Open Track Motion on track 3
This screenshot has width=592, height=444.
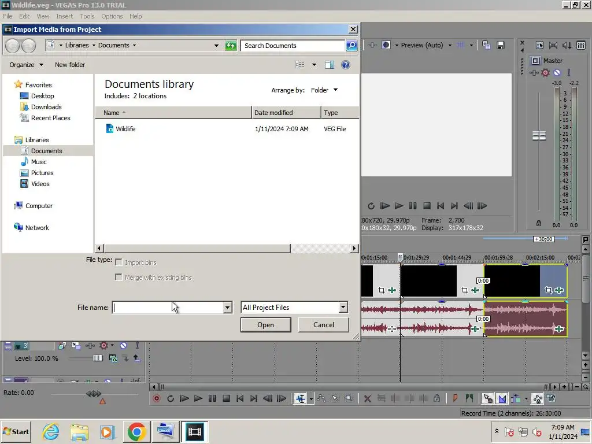click(76, 346)
